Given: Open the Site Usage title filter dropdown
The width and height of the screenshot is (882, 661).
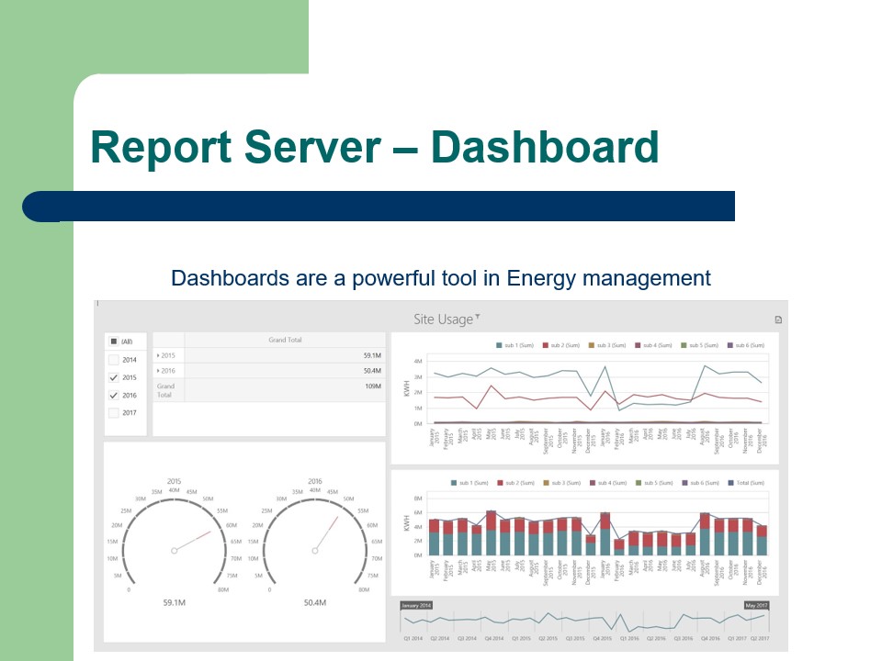Looking at the screenshot, I should pyautogui.click(x=478, y=318).
